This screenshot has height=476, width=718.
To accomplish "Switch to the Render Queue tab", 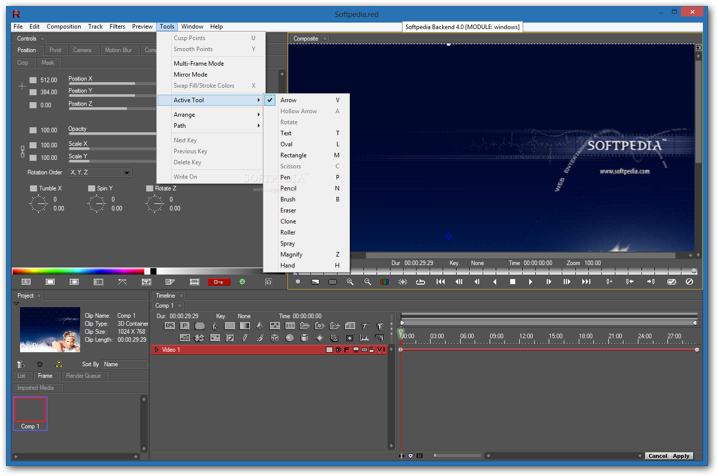I will [84, 376].
